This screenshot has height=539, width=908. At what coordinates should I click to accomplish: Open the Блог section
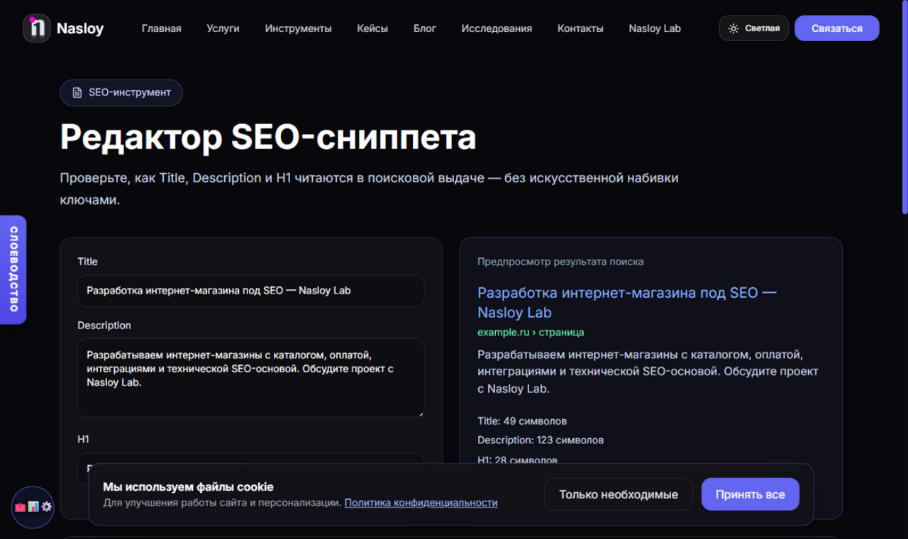425,28
